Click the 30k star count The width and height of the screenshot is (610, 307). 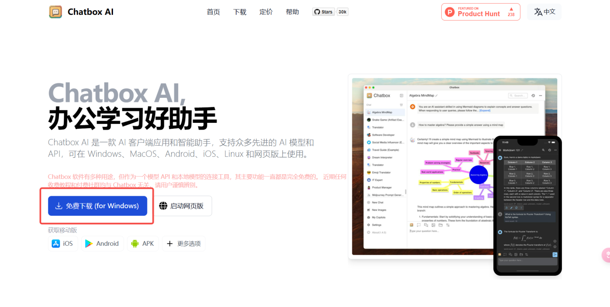click(343, 12)
